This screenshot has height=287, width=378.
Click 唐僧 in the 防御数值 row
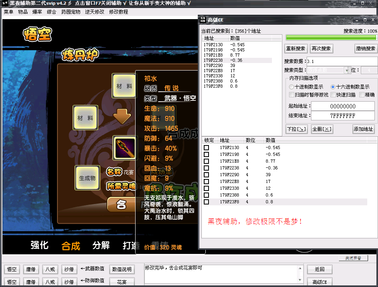click(x=31, y=282)
